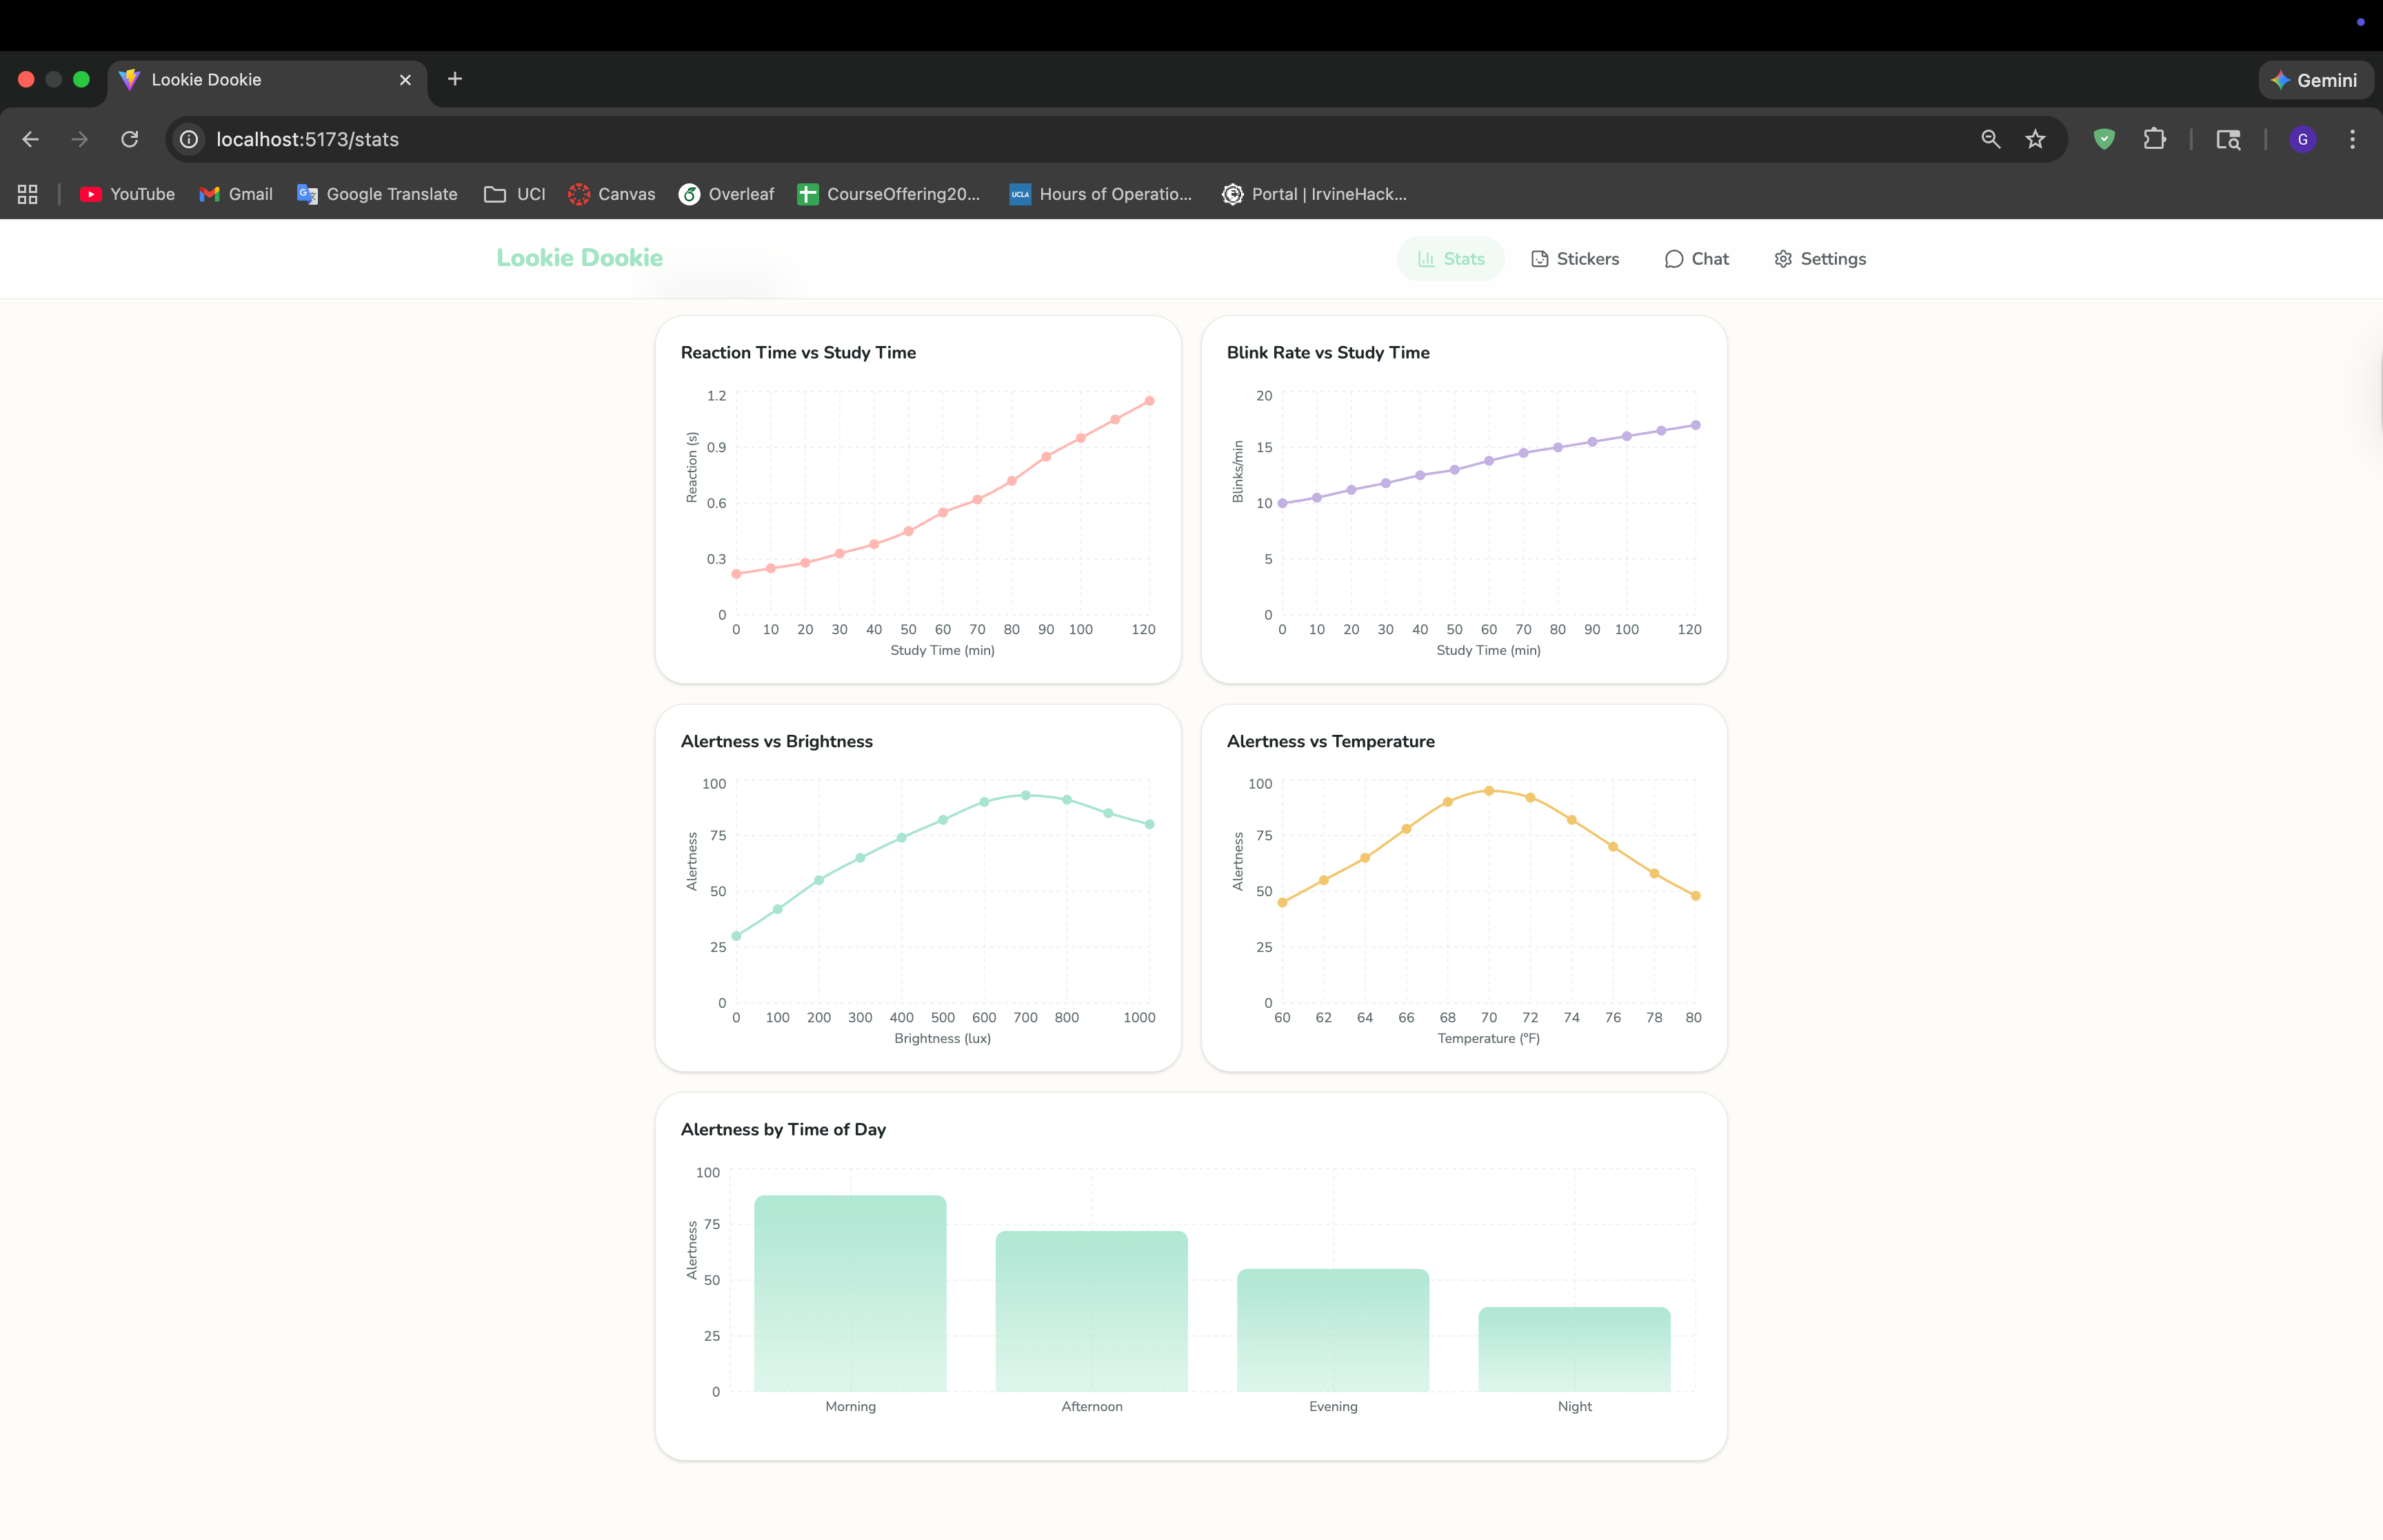Open the Chrome three-dot menu
This screenshot has width=2383, height=1540.
(x=2352, y=139)
